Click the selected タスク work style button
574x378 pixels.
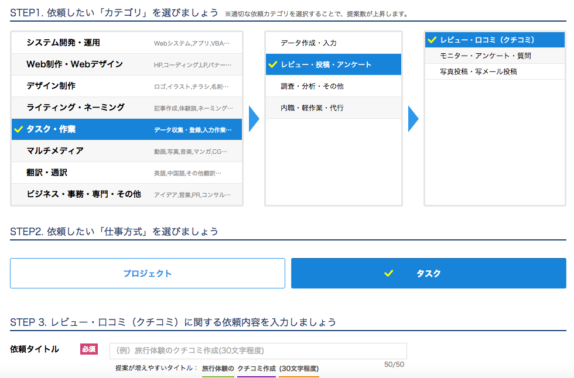(x=429, y=273)
